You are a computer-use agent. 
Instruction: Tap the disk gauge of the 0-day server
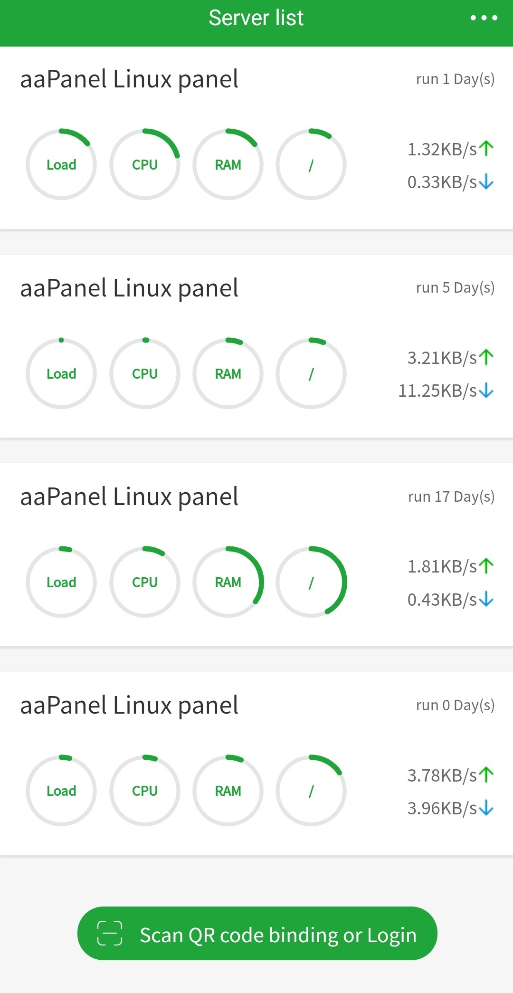pos(311,791)
